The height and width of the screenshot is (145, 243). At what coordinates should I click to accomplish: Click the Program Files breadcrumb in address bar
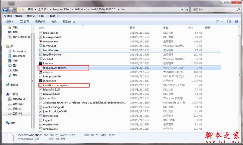coord(61,9)
